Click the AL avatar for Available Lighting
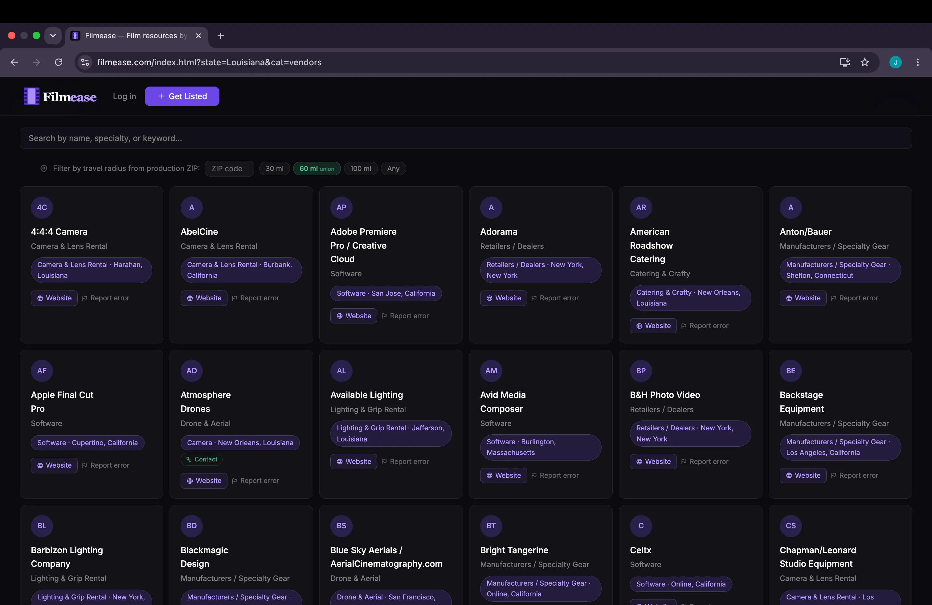Viewport: 932px width, 605px height. coord(341,371)
